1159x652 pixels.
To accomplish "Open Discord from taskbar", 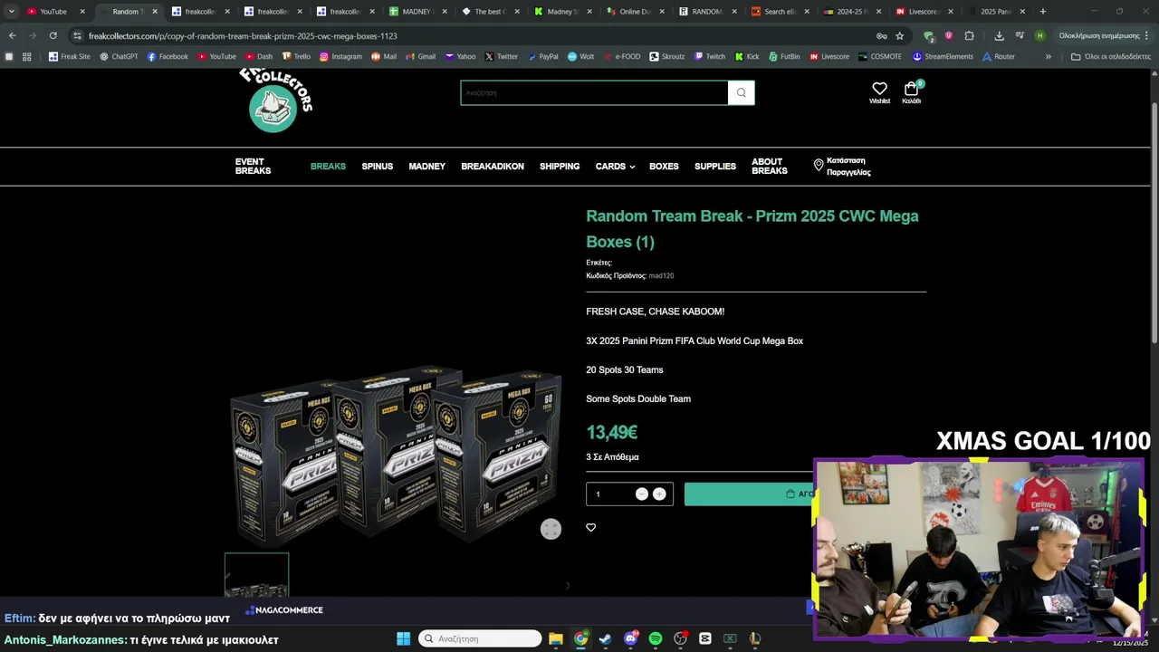I will pos(631,638).
